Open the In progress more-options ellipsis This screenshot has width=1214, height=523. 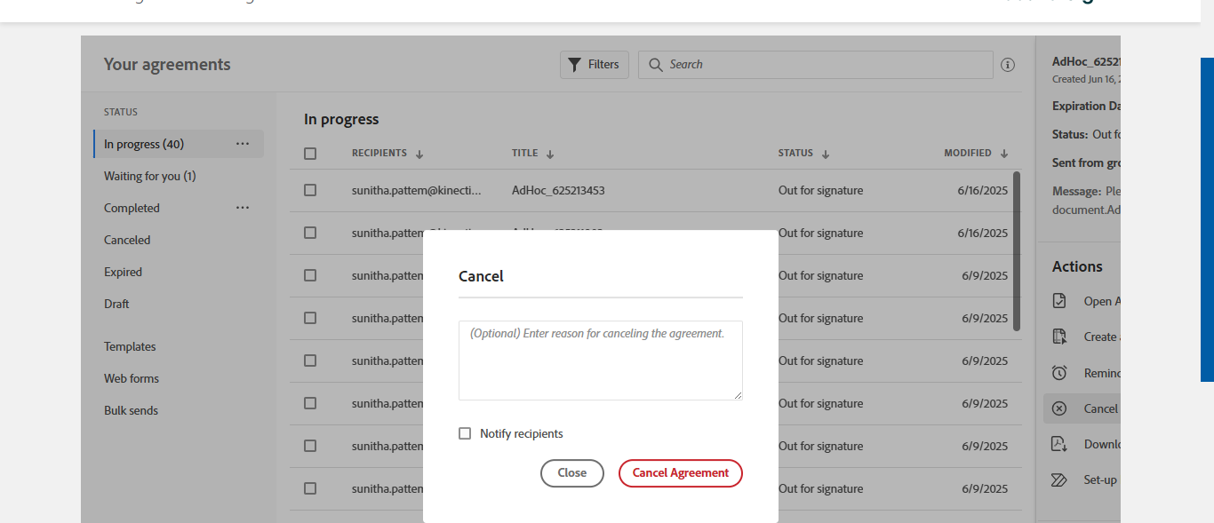click(x=243, y=144)
